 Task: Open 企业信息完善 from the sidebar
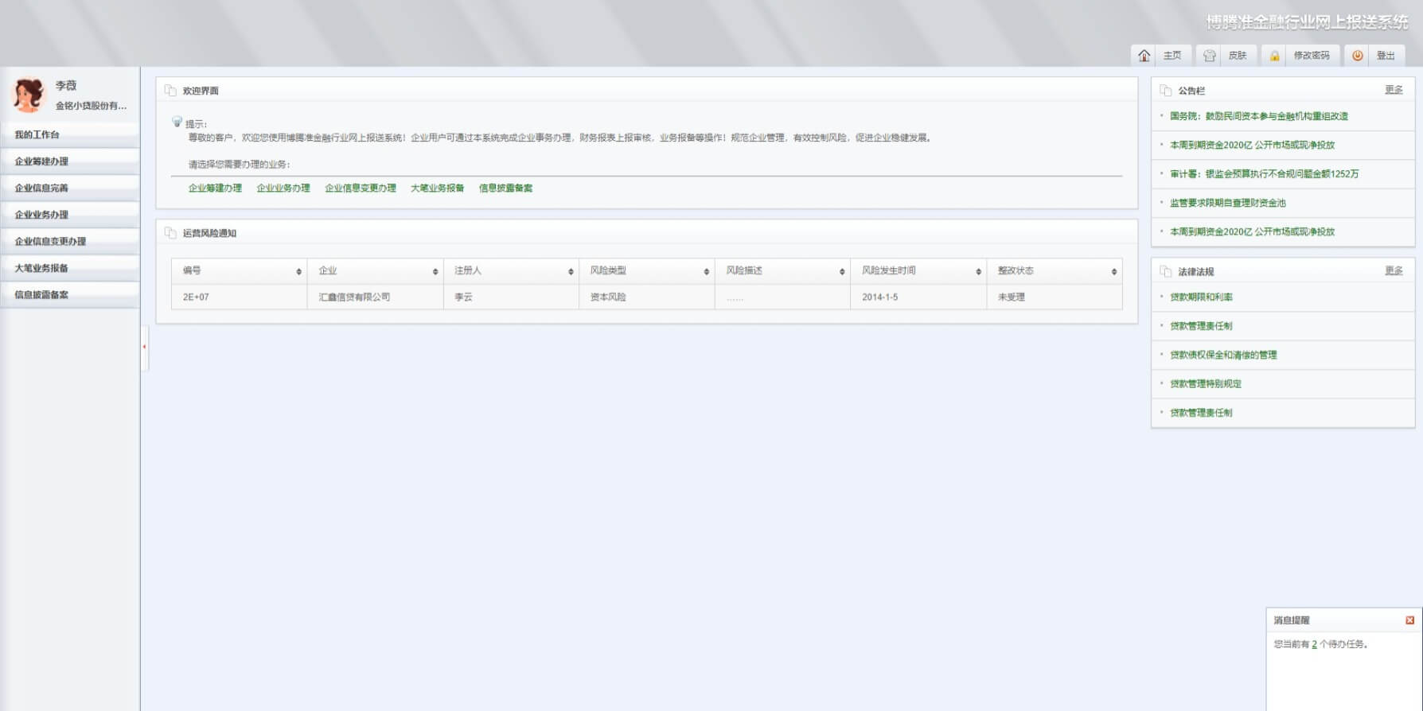(41, 188)
